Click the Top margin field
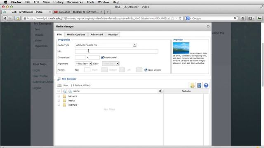Viewport: 264px width, 148px height. pos(87,70)
